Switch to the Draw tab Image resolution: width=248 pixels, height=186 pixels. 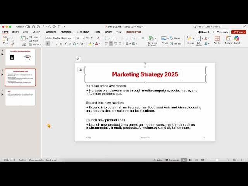coord(26,32)
